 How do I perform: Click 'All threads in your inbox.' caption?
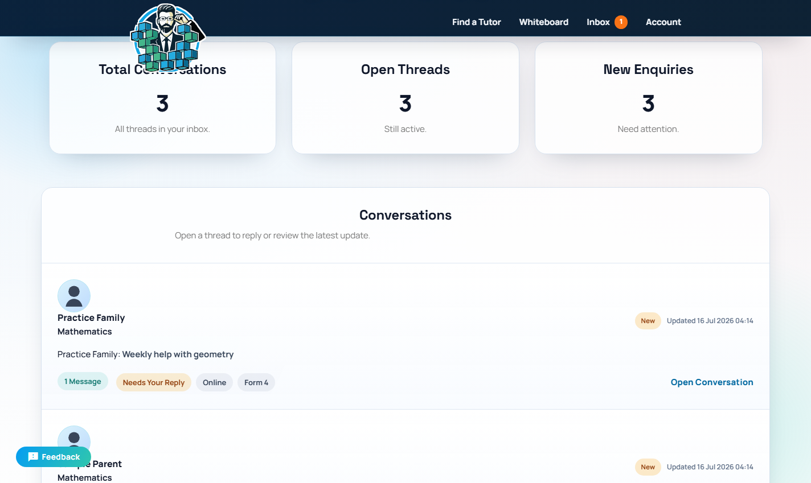162,129
